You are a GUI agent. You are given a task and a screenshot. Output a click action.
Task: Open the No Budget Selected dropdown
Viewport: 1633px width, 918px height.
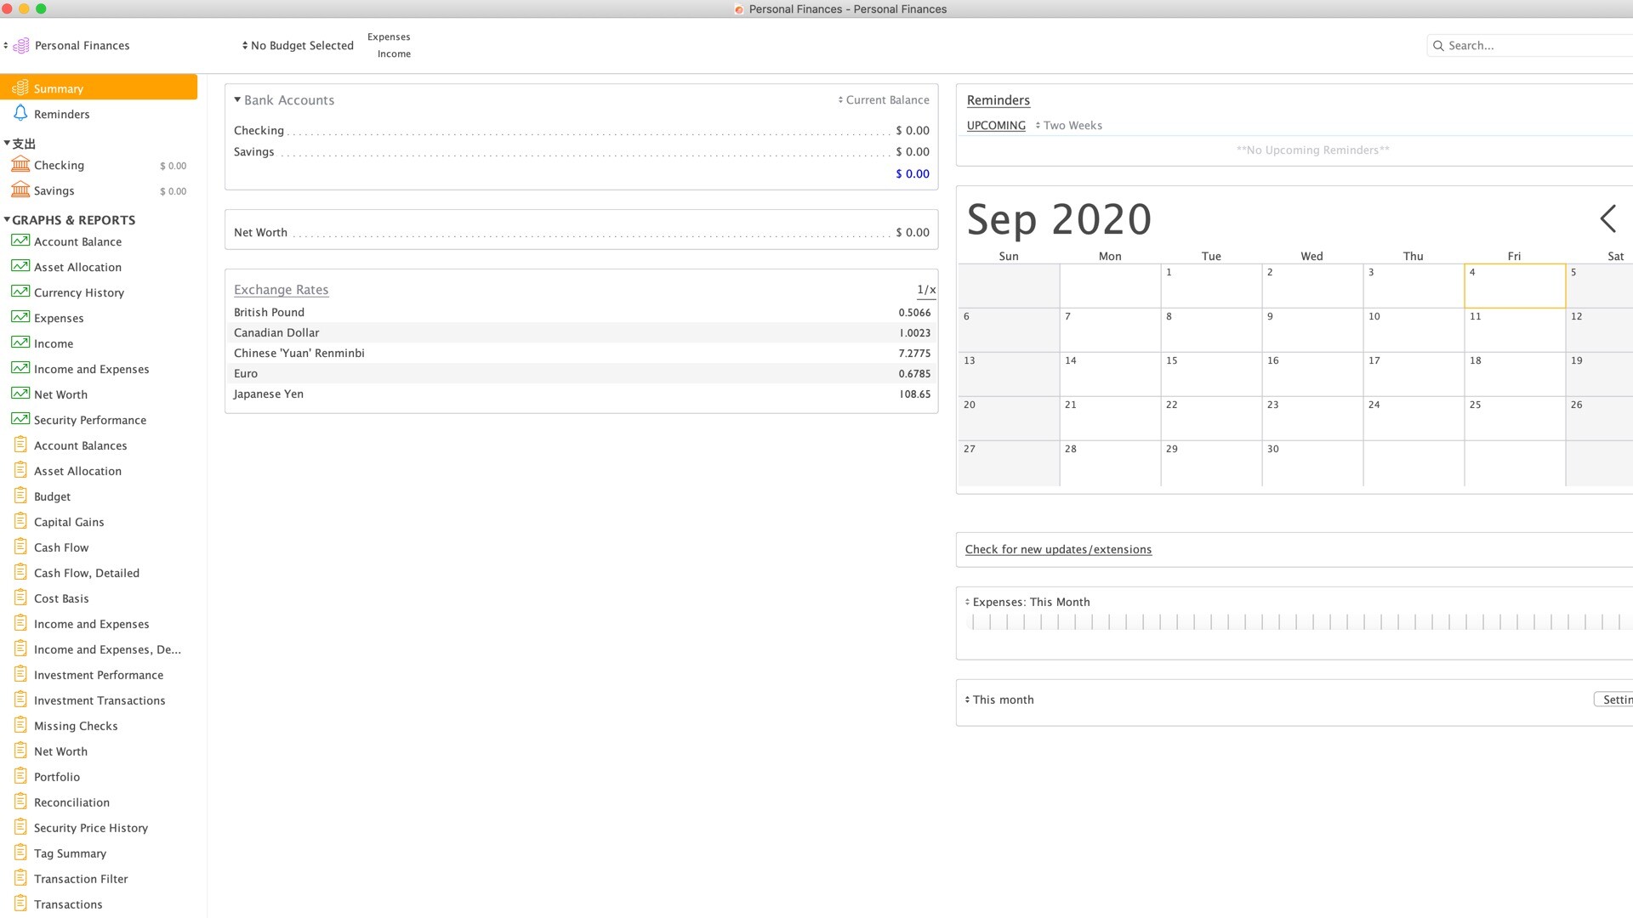pos(298,45)
